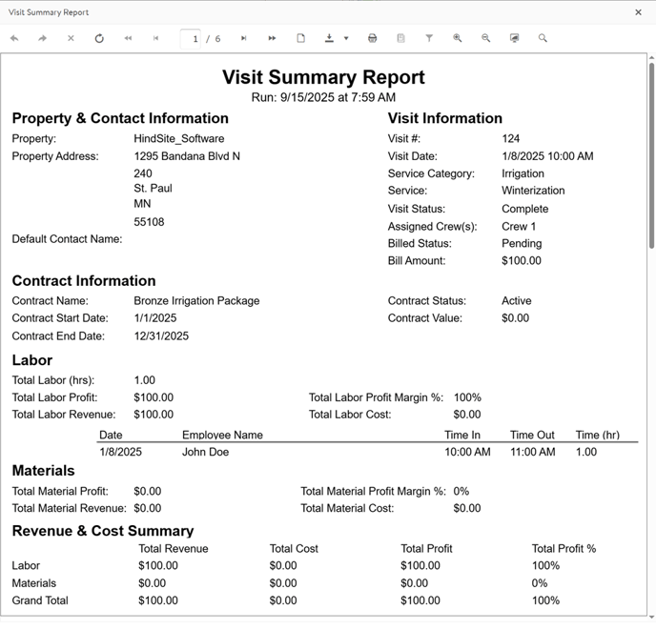This screenshot has width=656, height=630.
Task: Zoom out of the report
Action: [x=486, y=39]
